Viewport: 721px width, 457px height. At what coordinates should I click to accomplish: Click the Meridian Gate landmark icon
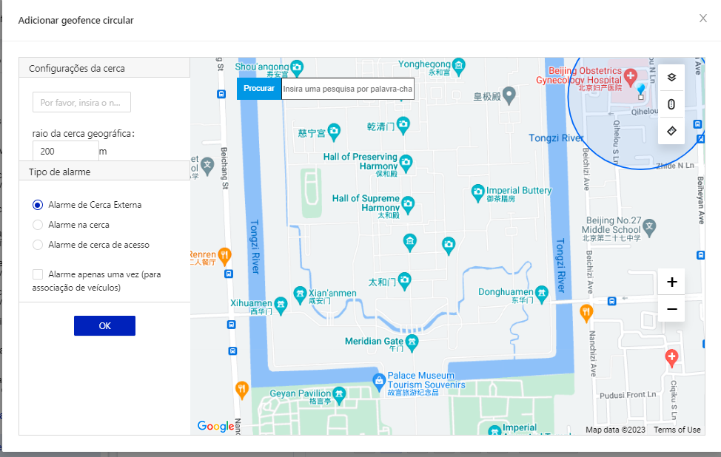(412, 342)
